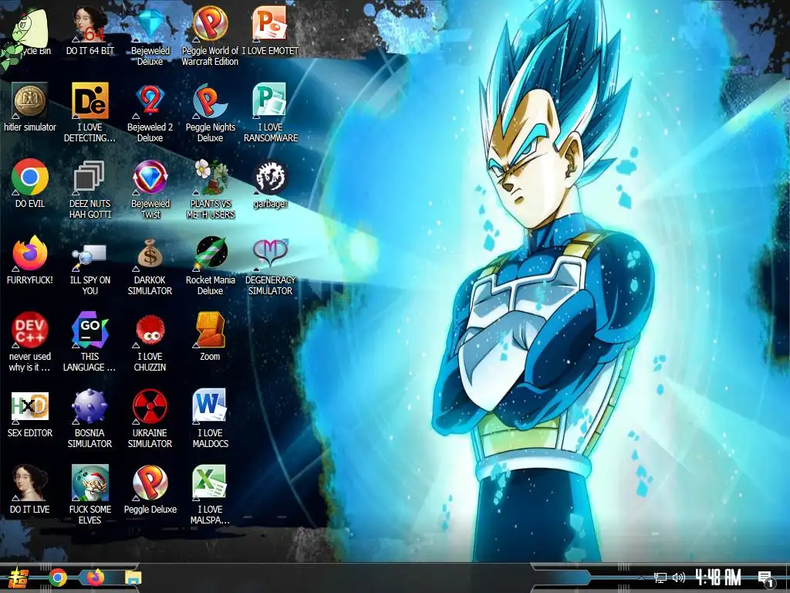Open the volume control tray icon
790x593 pixels.
click(x=679, y=578)
